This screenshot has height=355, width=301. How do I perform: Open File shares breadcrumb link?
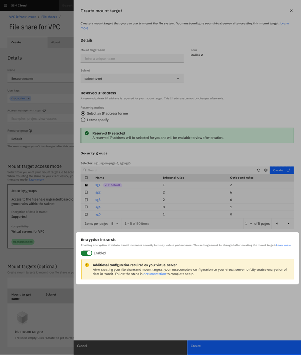pos(49,17)
